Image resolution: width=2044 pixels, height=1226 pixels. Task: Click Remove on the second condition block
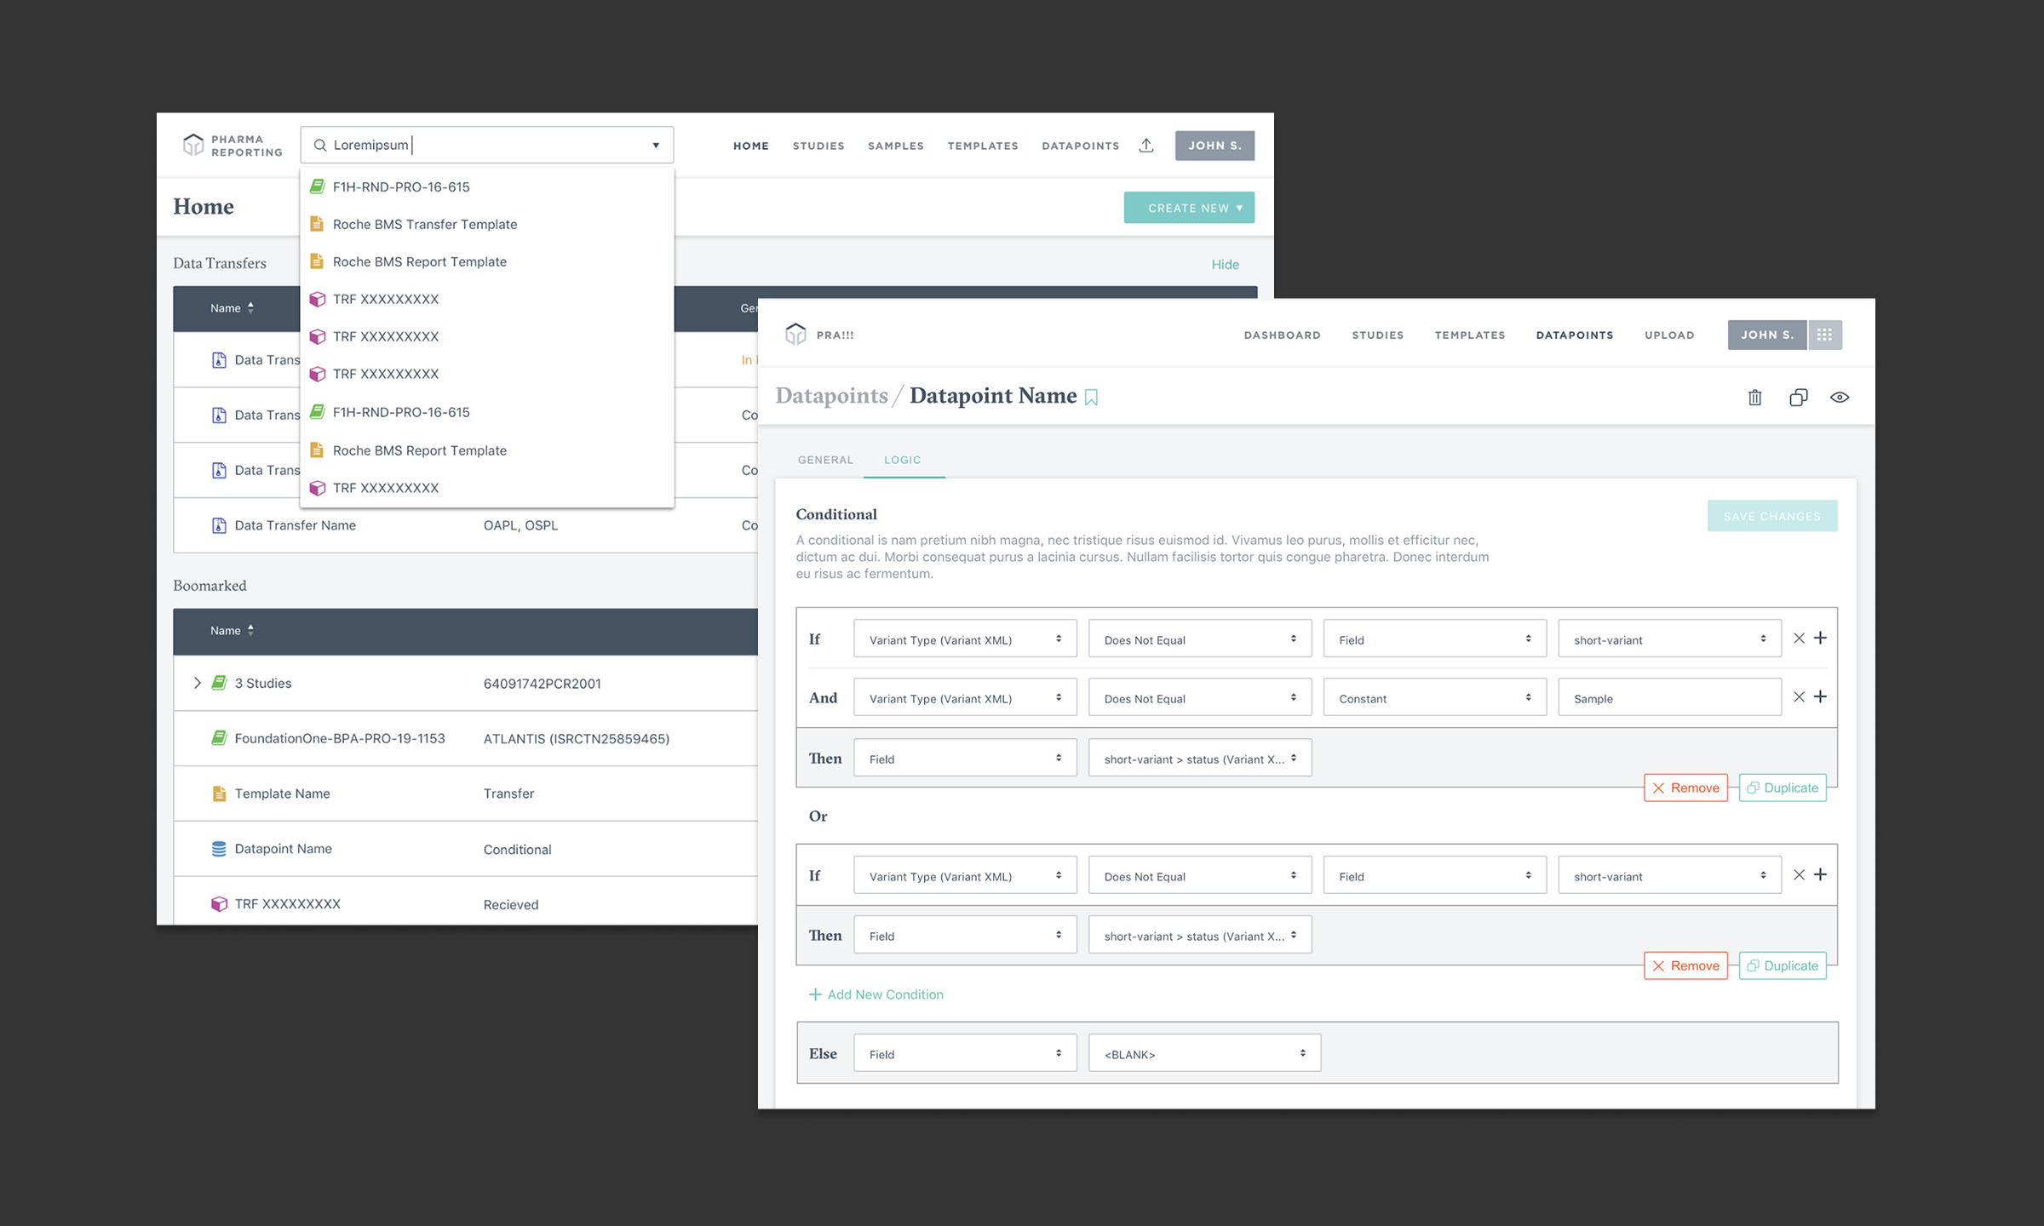[1685, 965]
